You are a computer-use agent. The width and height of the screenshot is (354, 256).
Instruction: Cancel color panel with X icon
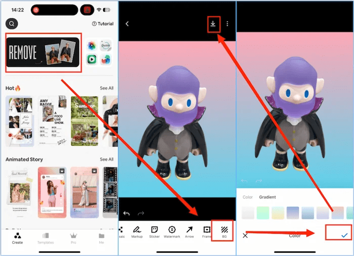coord(245,236)
